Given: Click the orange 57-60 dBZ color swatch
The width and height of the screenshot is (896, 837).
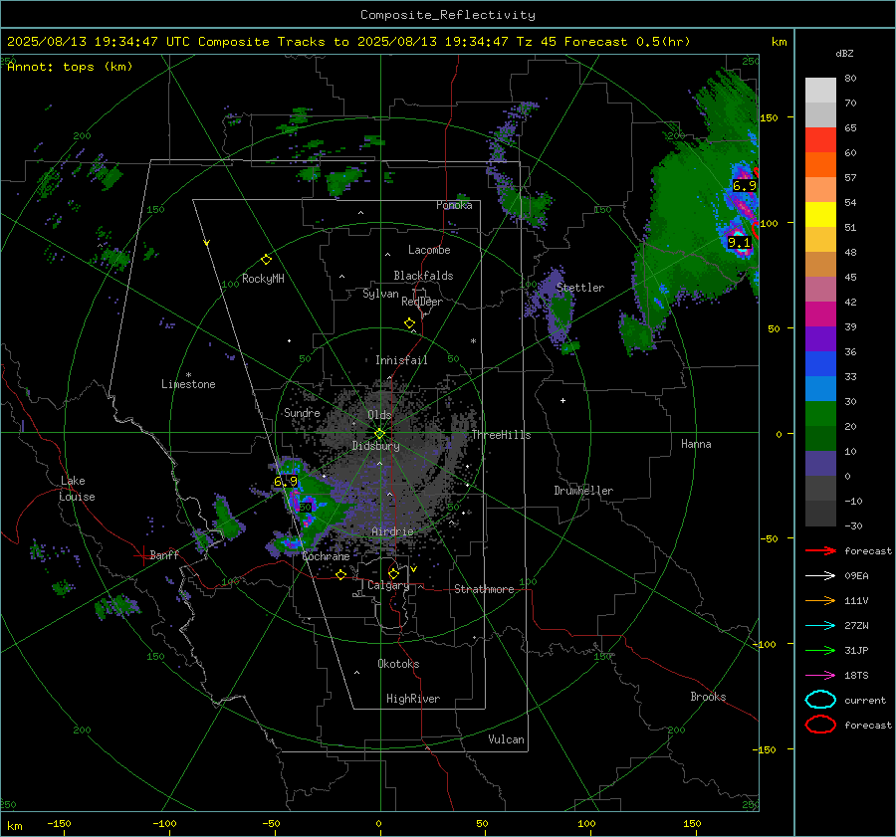Looking at the screenshot, I should pos(820,165).
